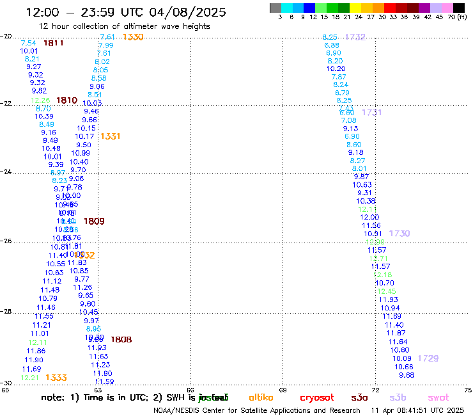Click the longitude axis label 66

(190, 390)
